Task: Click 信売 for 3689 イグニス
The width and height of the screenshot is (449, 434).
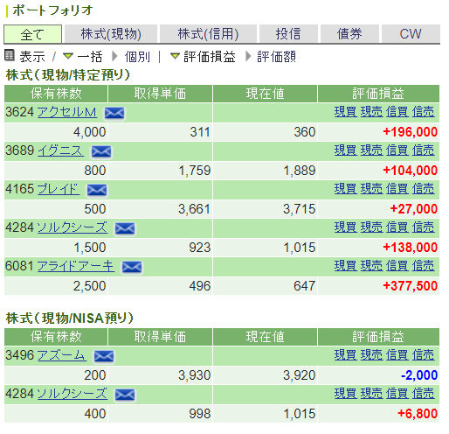Action: [424, 150]
